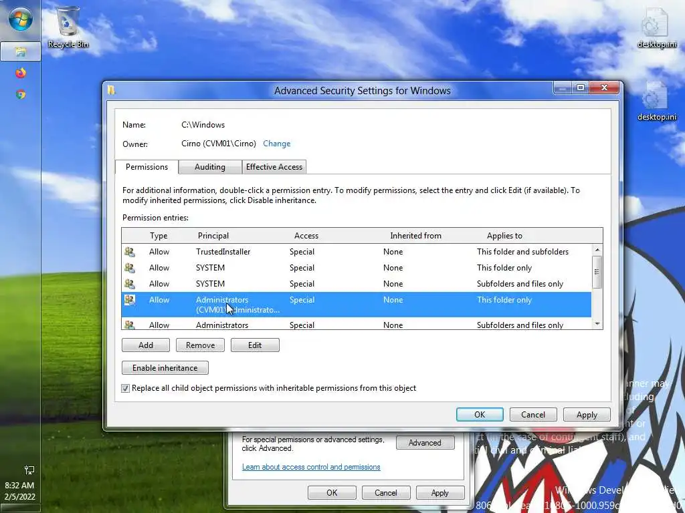
Task: Click OK in the background Properties window
Action: pyautogui.click(x=332, y=492)
